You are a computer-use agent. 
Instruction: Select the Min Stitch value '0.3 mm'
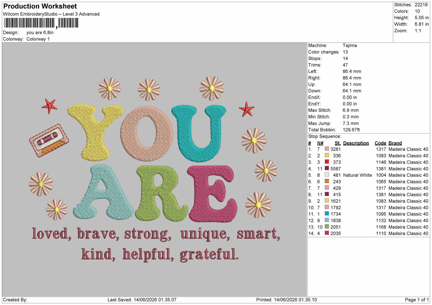351,117
